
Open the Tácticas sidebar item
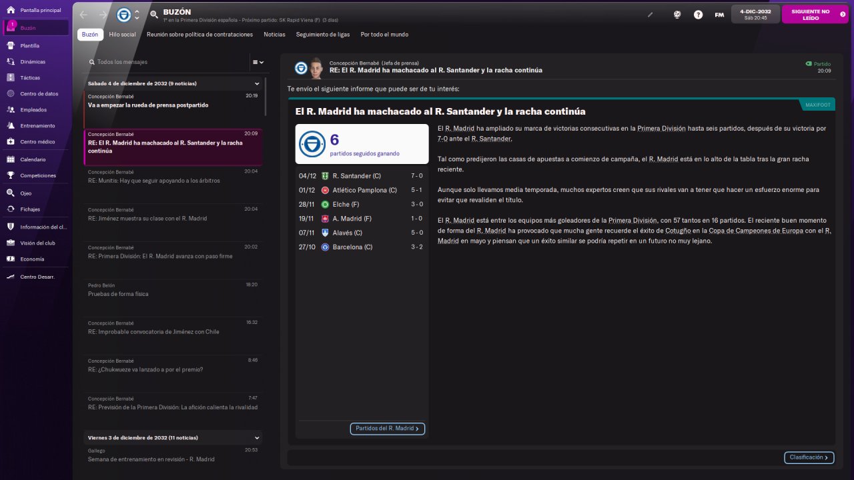pos(36,77)
